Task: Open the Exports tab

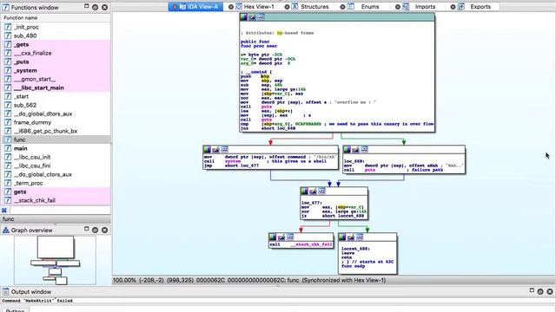Action: (480, 7)
